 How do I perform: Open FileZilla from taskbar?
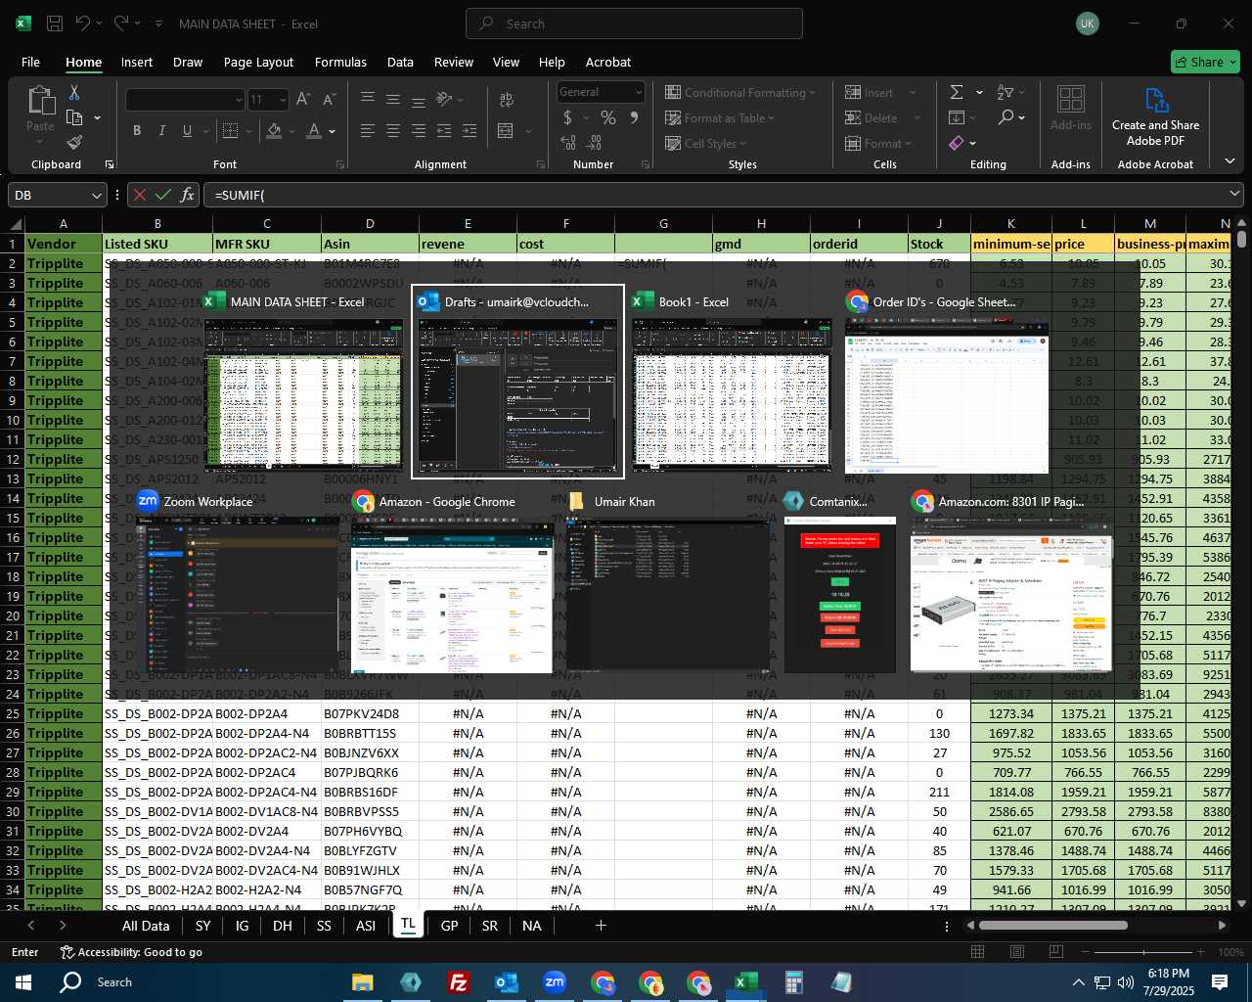458,982
